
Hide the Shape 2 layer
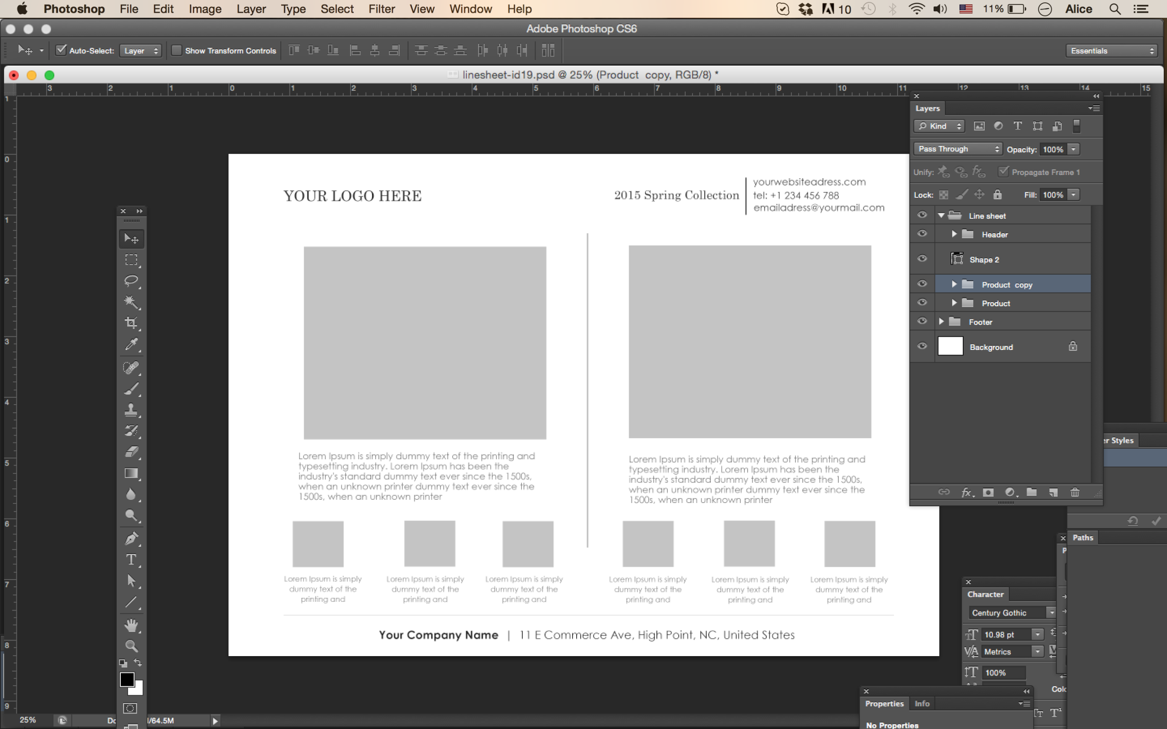pyautogui.click(x=922, y=259)
